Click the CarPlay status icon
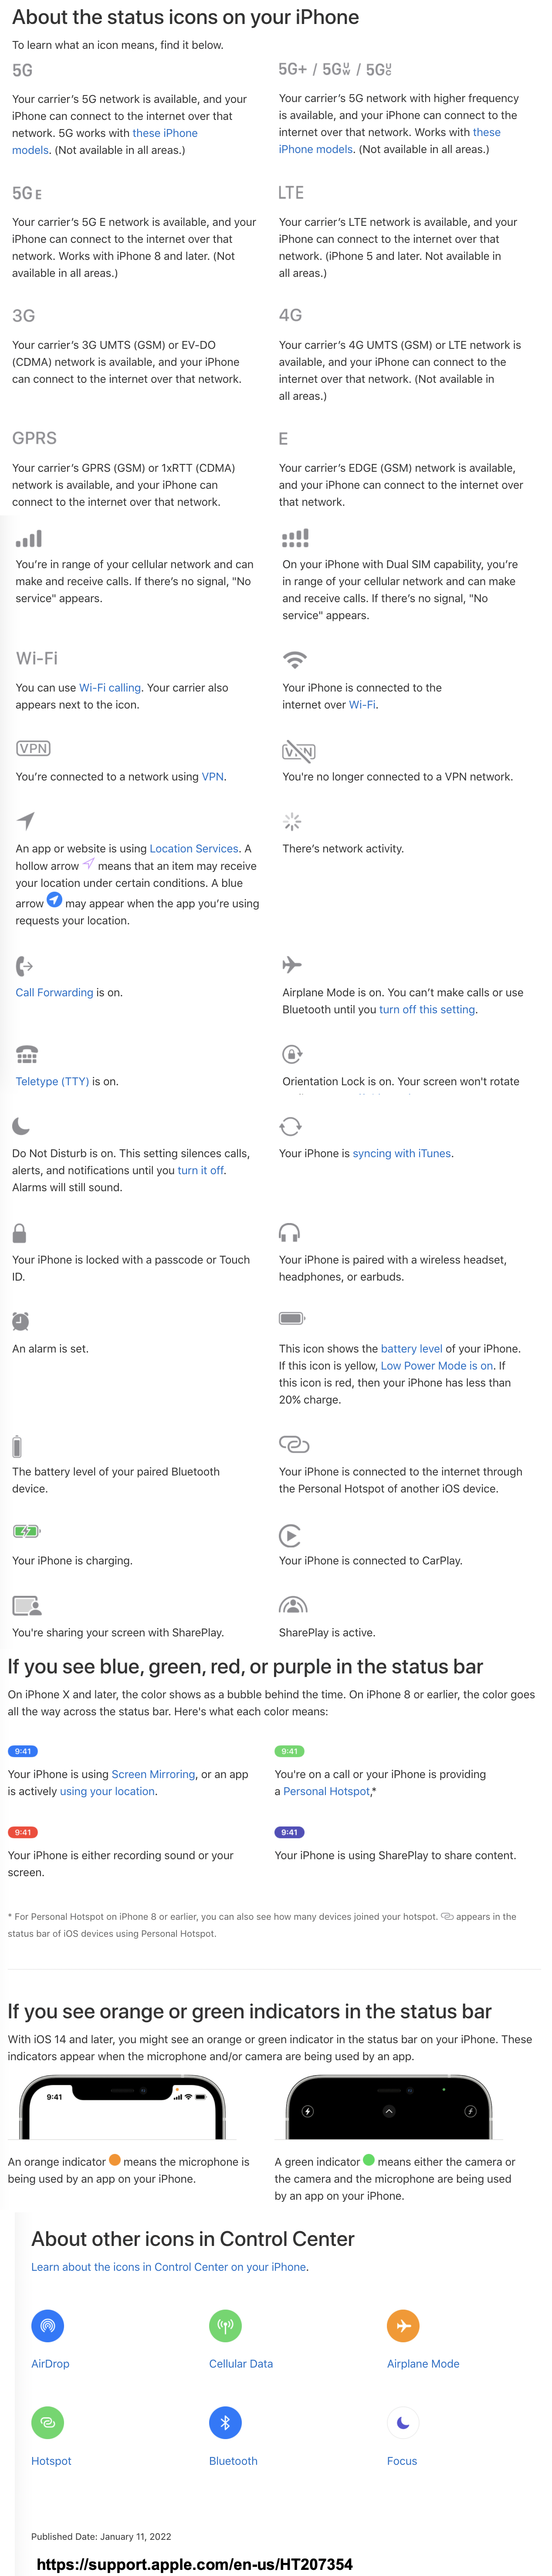The image size is (552, 2576). click(290, 1535)
